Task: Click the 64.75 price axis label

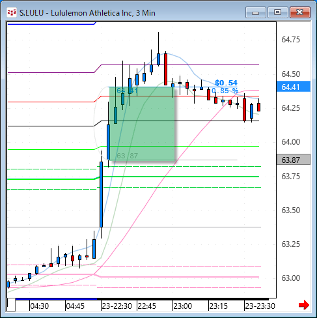Action: click(291, 40)
